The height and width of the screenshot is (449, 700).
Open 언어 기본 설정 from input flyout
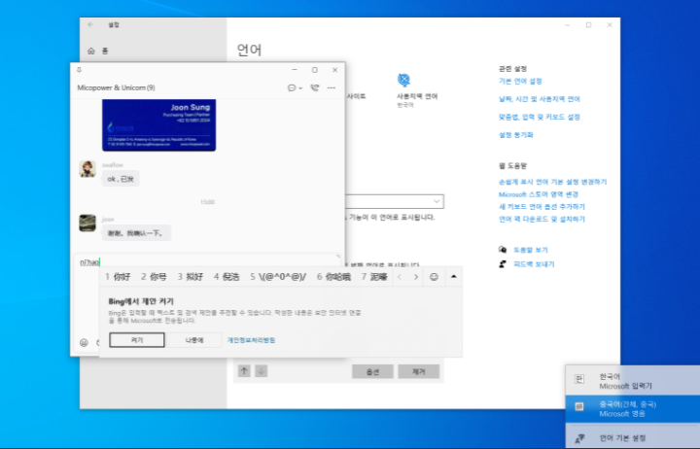633,438
